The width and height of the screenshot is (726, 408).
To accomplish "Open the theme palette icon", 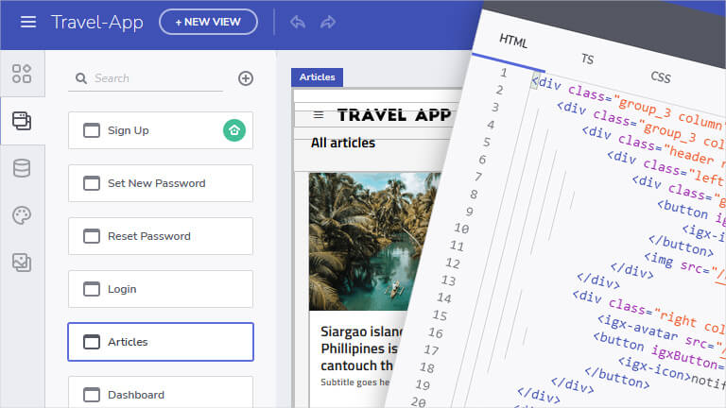I will tap(21, 215).
